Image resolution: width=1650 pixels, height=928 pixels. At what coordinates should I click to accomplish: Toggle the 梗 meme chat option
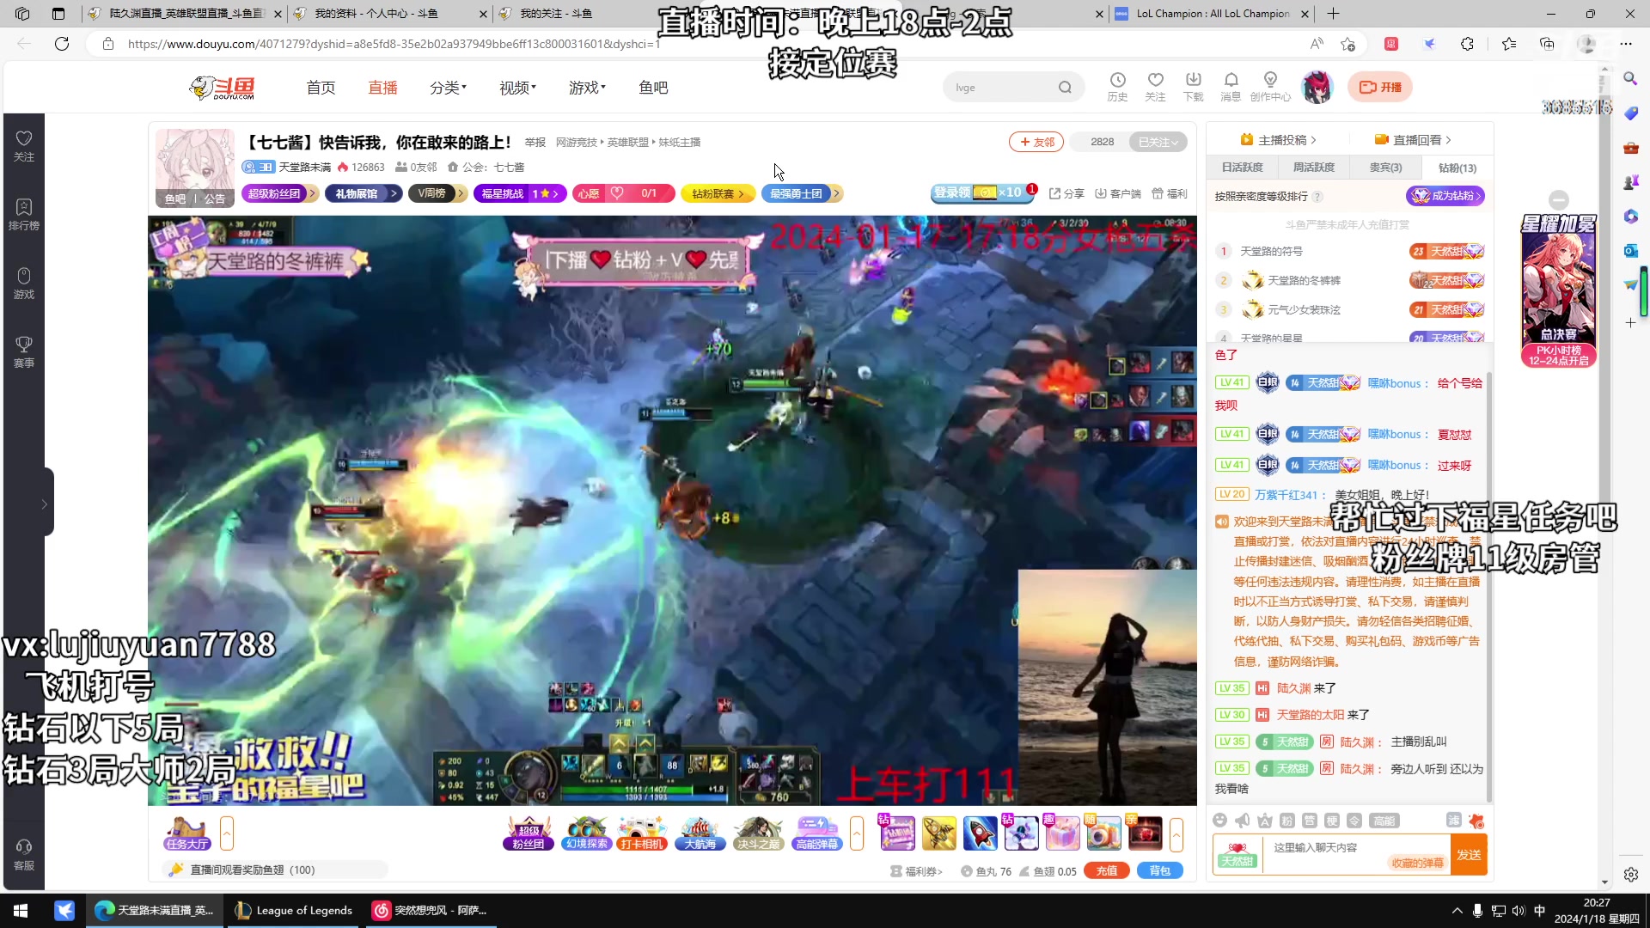[x=1331, y=821]
